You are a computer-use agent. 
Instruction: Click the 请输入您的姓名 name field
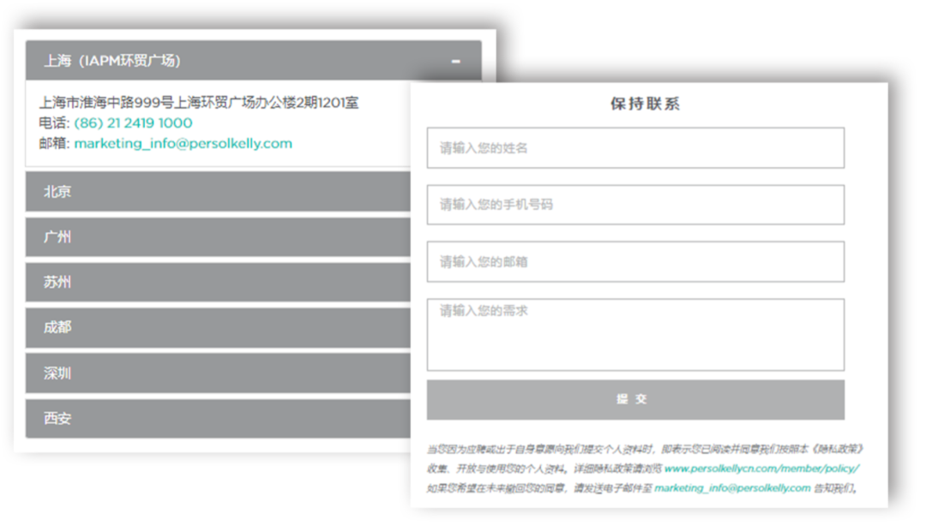[x=635, y=147]
